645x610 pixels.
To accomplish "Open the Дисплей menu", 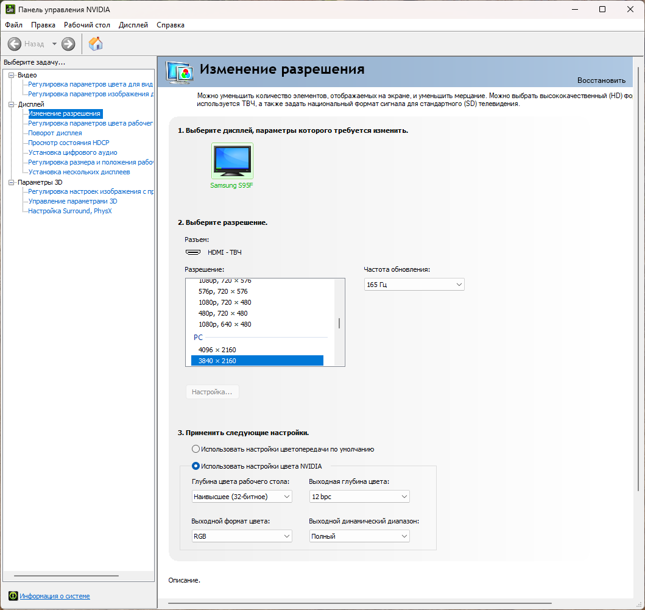I will [133, 25].
